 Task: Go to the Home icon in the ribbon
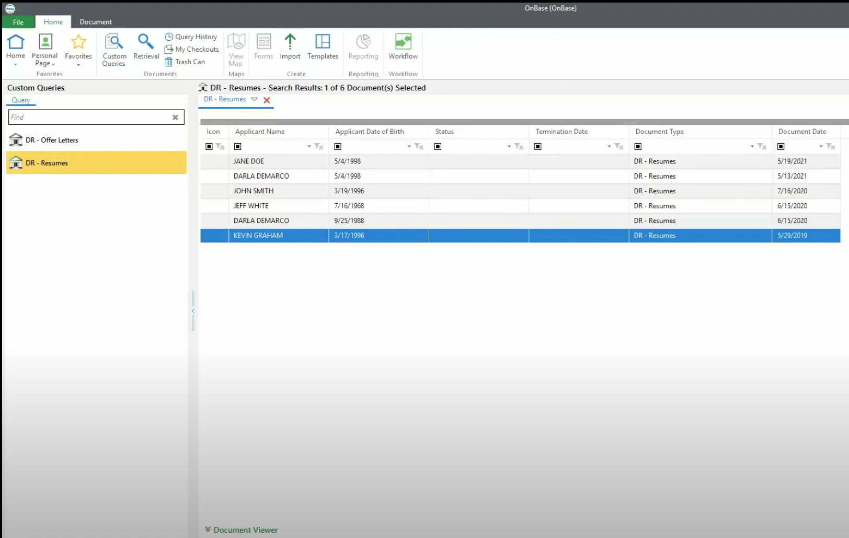point(16,49)
